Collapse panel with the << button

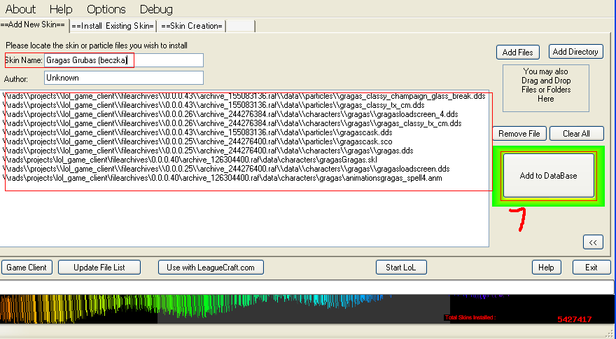coord(593,242)
